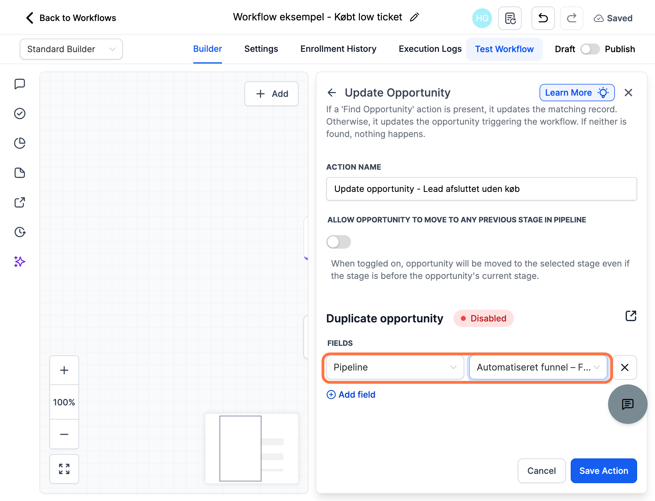Click the redo arrow button
Image resolution: width=655 pixels, height=501 pixels.
click(x=571, y=18)
